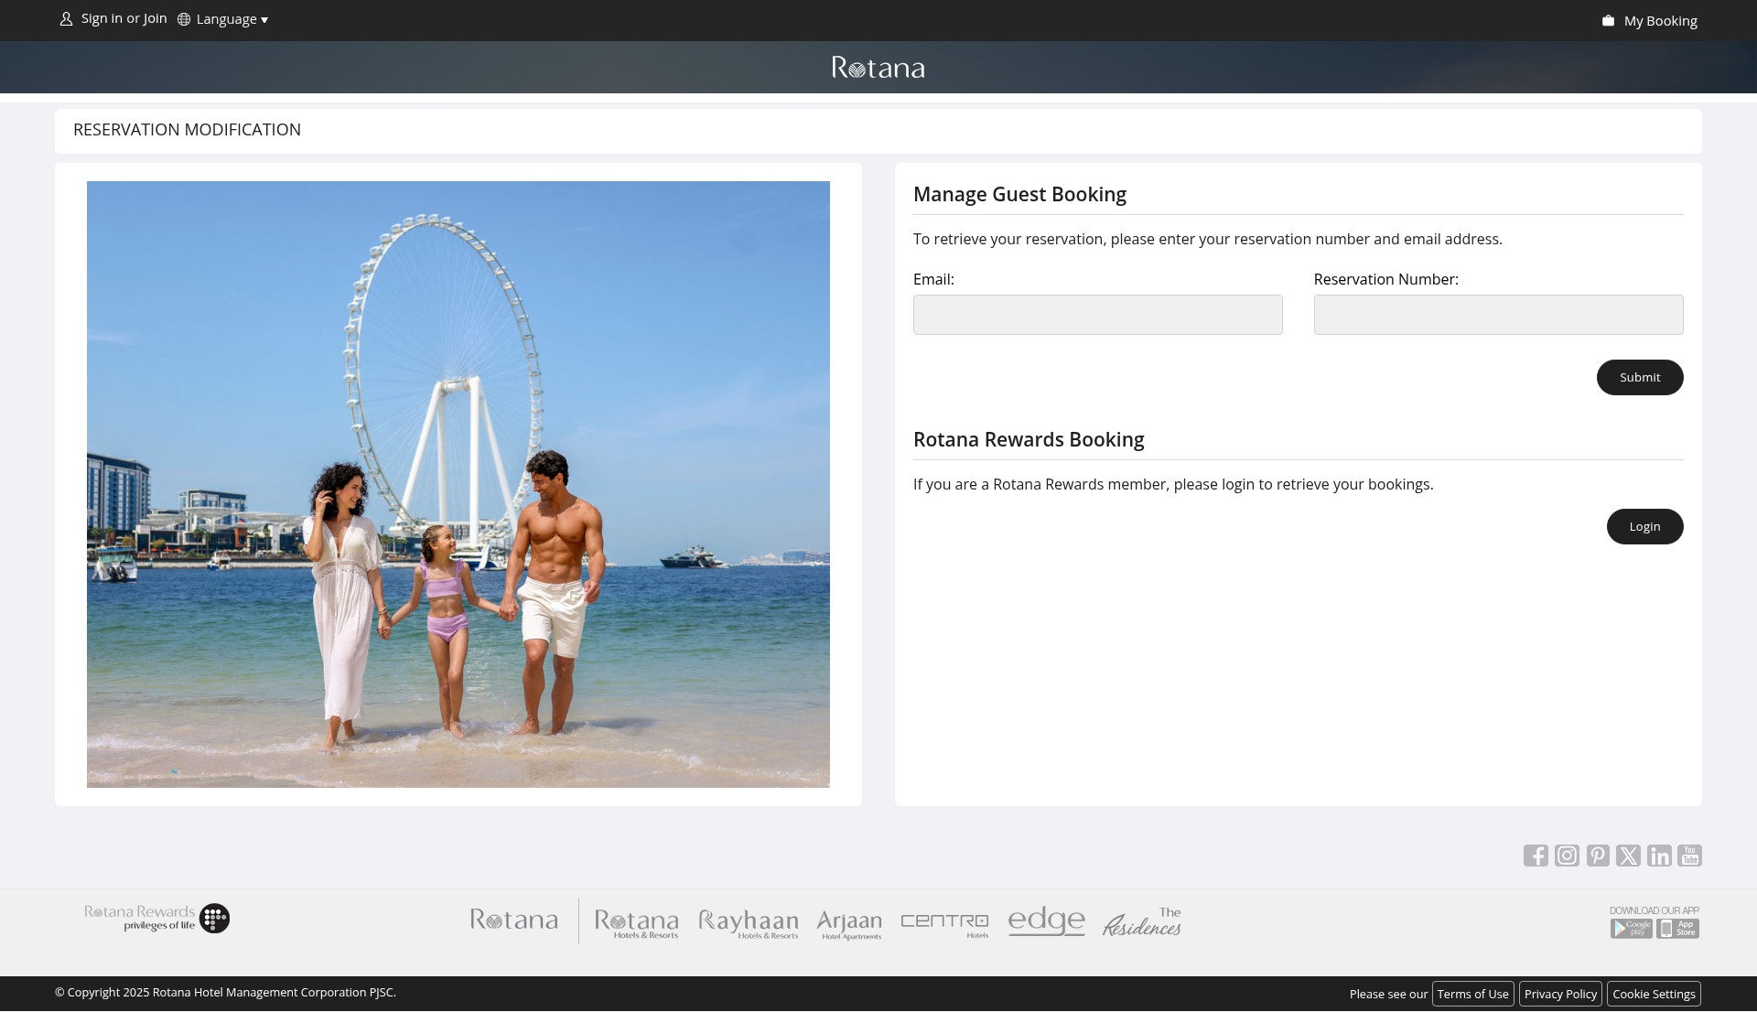
Task: Expand the Language dropdown
Action: (232, 19)
